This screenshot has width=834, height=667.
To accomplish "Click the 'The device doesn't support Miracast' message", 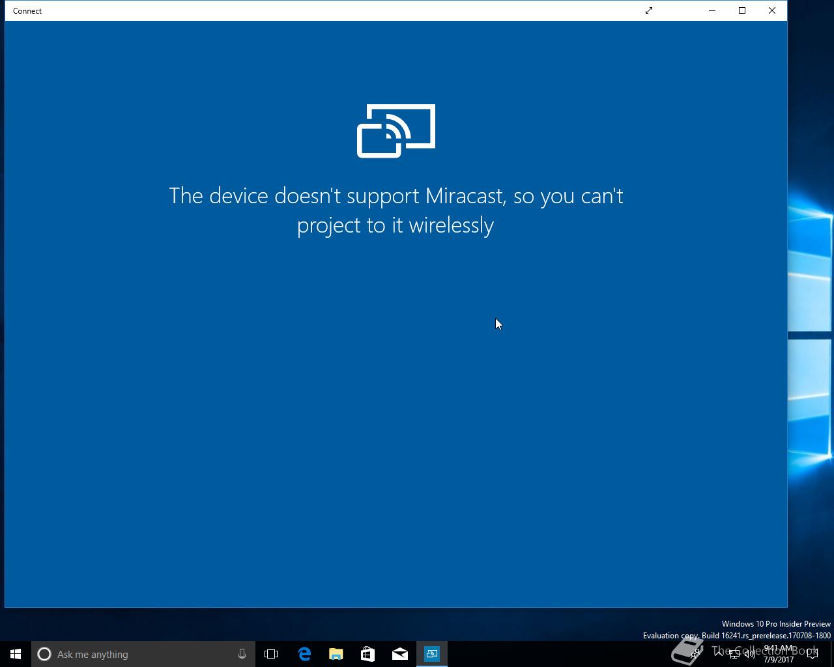I will [x=396, y=210].
